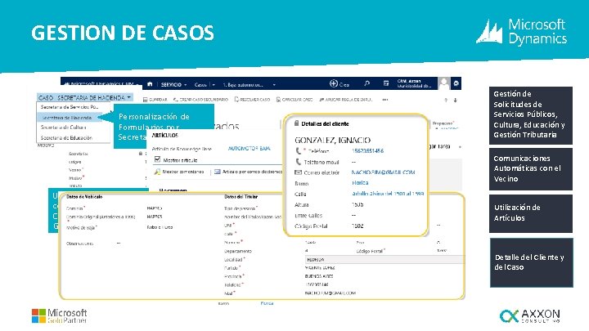Image resolution: width=589 pixels, height=331 pixels.
Task: Select Secretaría de Servicios Pú... form option
Action: (x=70, y=107)
